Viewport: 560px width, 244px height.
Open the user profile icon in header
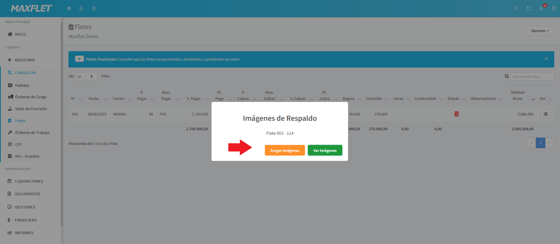[x=81, y=9]
